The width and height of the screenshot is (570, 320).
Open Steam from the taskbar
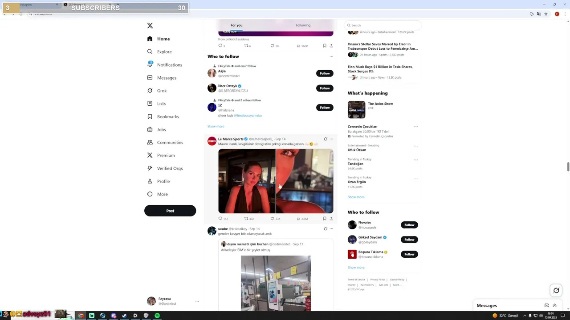[124, 316]
